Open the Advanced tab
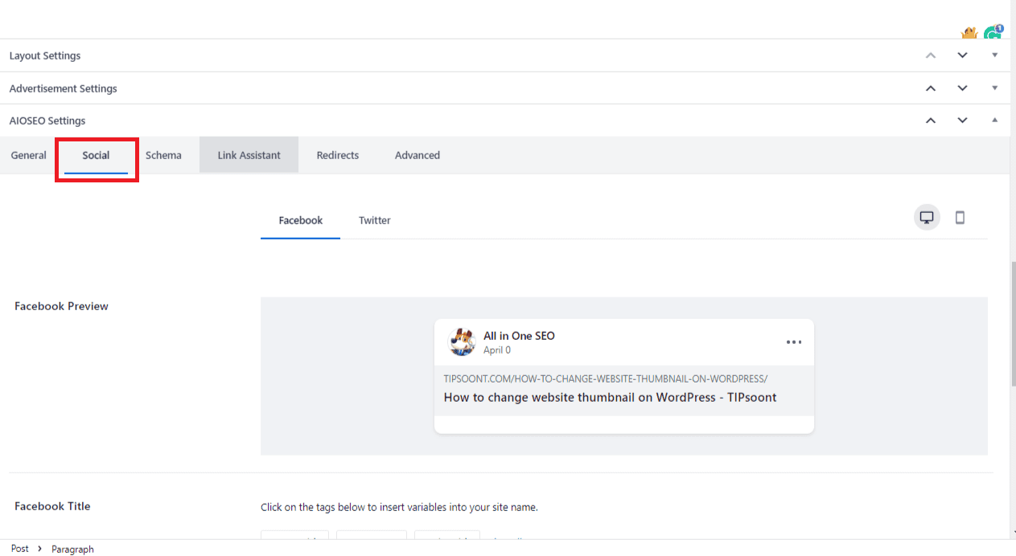 (418, 155)
